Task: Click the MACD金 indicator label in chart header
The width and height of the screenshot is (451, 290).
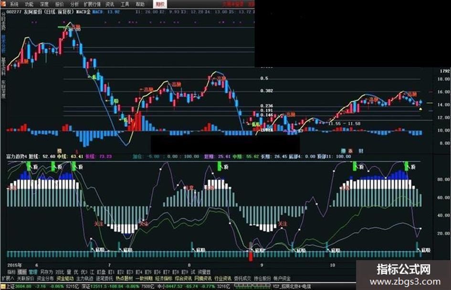Action: coord(83,12)
